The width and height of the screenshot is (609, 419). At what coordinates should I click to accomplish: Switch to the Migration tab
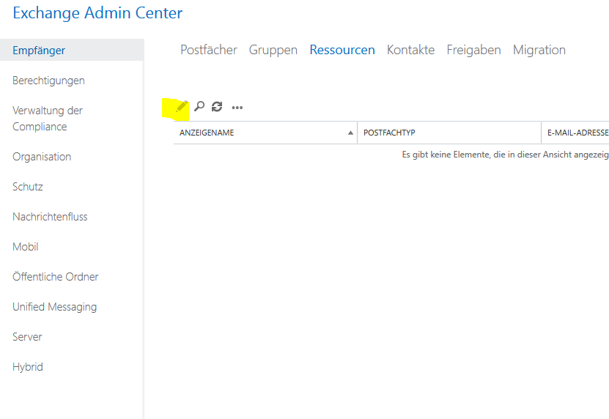pos(539,50)
